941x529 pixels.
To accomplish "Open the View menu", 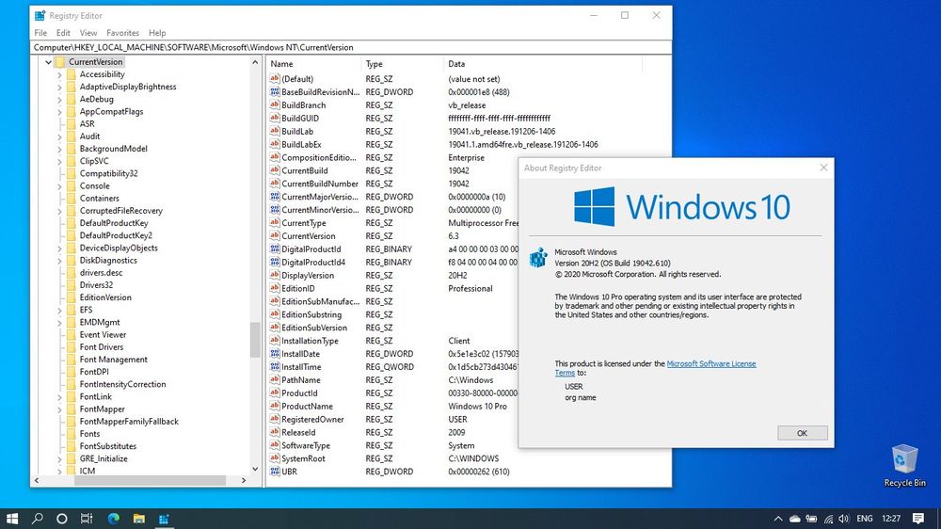I will pos(88,32).
